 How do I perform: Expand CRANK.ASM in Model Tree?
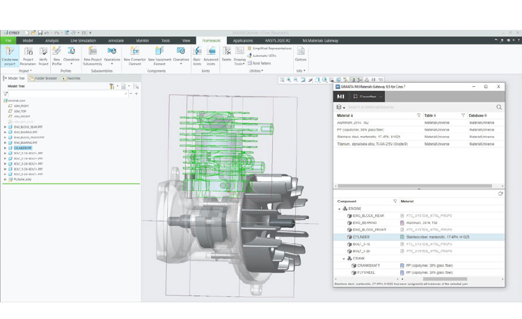pyautogui.click(x=5, y=179)
